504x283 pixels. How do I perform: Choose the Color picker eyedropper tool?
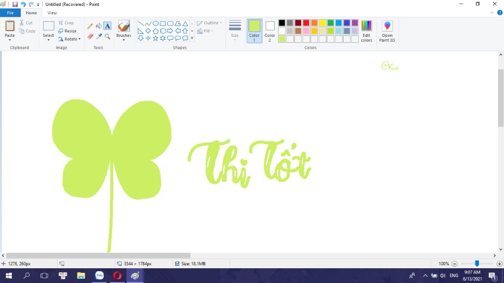click(98, 36)
